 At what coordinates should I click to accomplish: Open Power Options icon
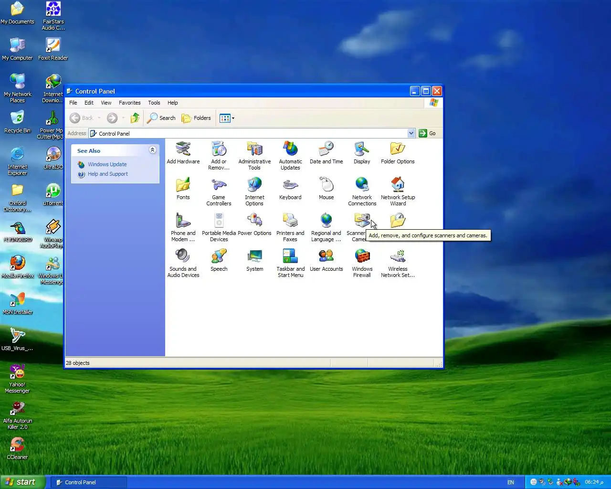point(254,224)
